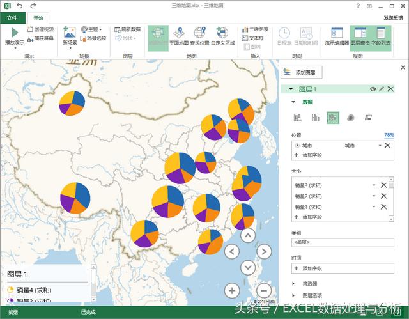
Task: Click the 78% location confidence link
Action: pyautogui.click(x=389, y=136)
